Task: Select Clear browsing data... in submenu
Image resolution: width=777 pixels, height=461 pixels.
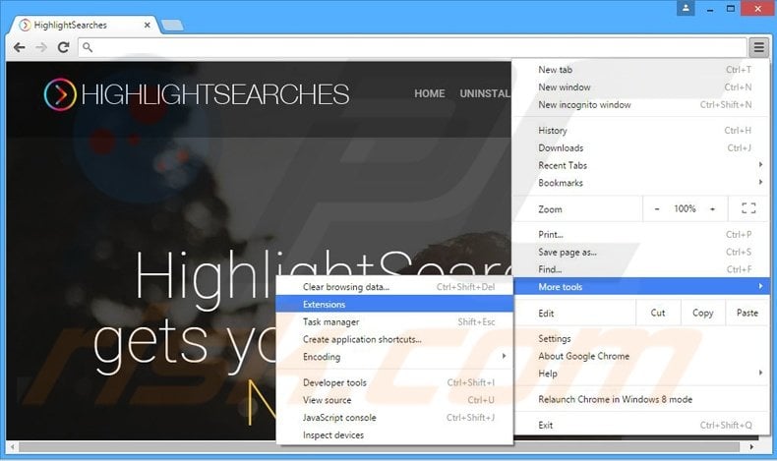Action: 394,287
